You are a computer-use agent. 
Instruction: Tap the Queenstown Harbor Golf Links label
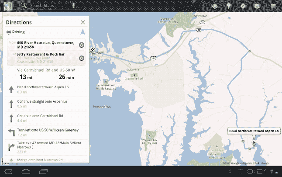(168, 21)
